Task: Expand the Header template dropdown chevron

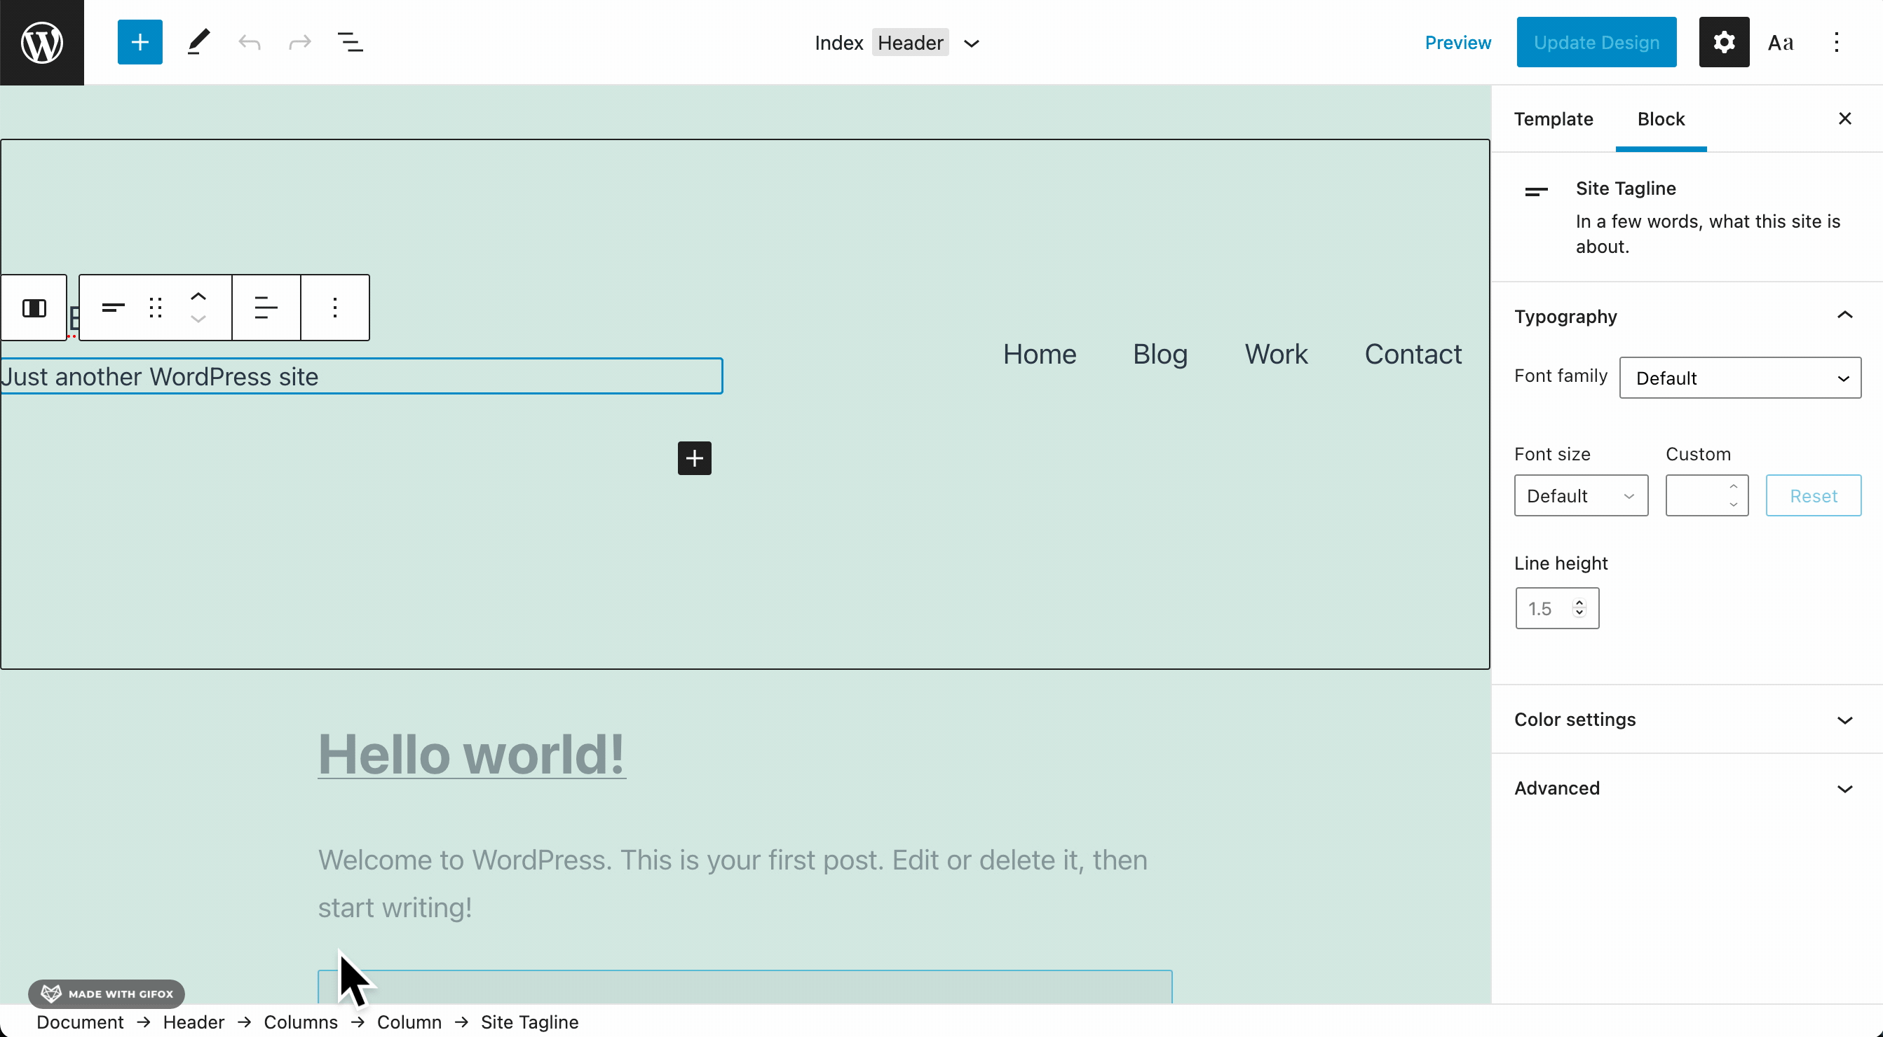Action: (971, 43)
